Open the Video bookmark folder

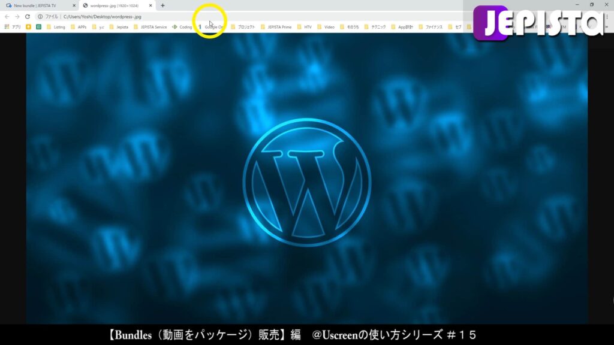[x=326, y=27]
